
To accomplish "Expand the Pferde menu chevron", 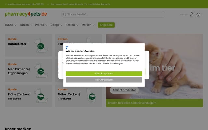I will pyautogui.click(x=46, y=25).
